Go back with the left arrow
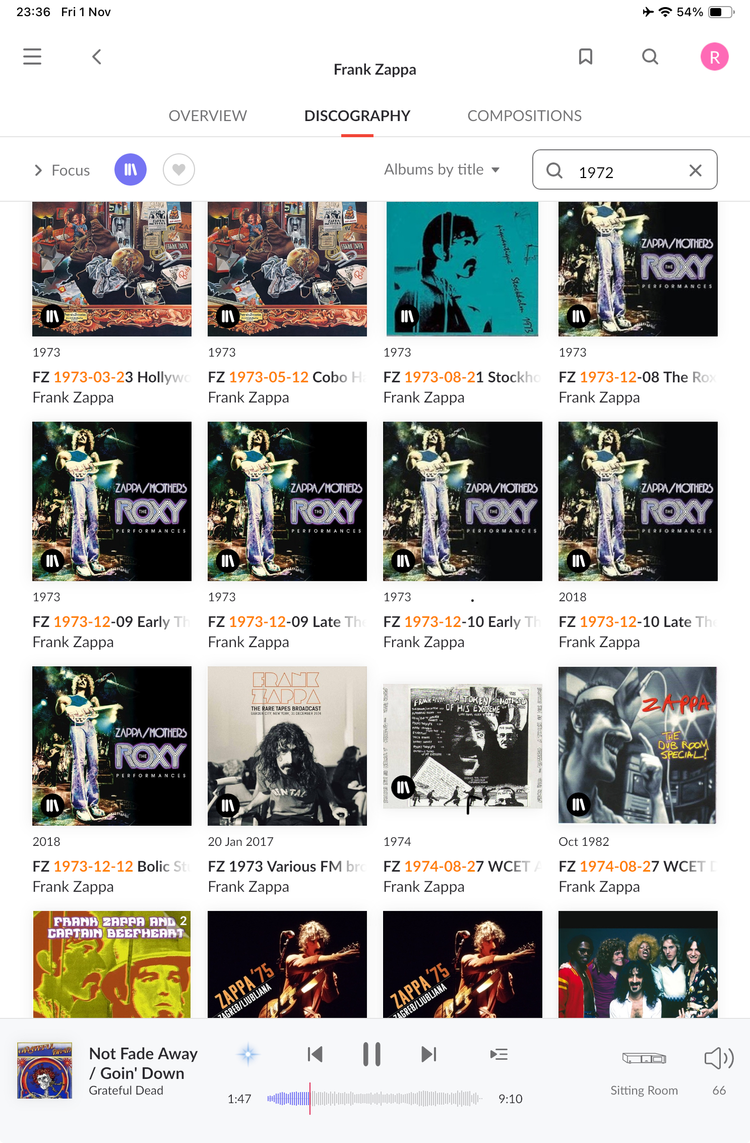Screen dimensions: 750x1143 tap(97, 56)
